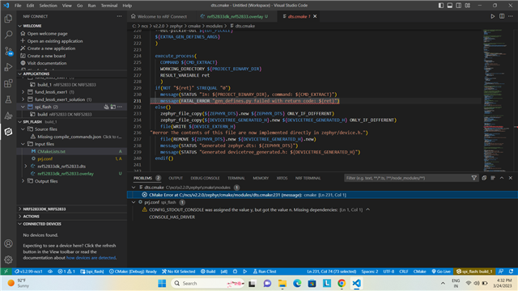The height and width of the screenshot is (291, 518).
Task: Open the Terminal menu
Action: click(109, 6)
